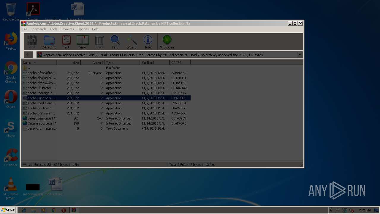Sort by the Name column header
The width and height of the screenshot is (380, 214).
pos(39,63)
